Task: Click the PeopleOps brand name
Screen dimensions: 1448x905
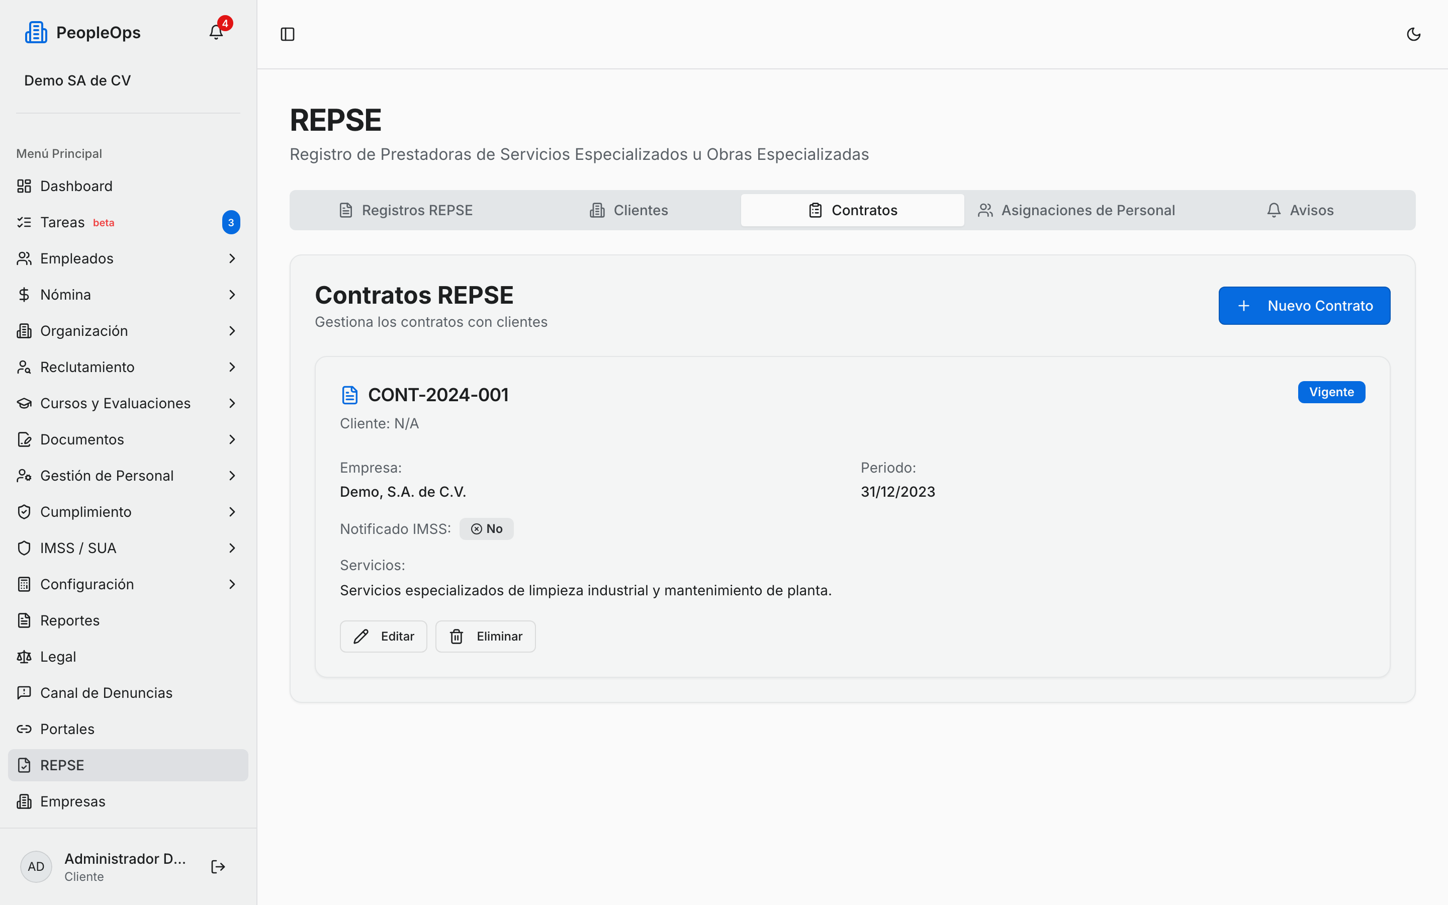Action: tap(98, 32)
